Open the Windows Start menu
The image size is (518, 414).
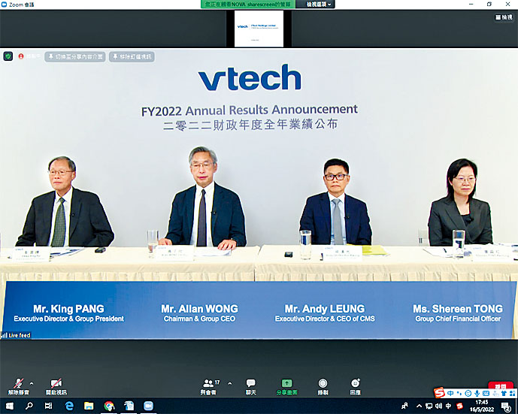[x=9, y=406]
